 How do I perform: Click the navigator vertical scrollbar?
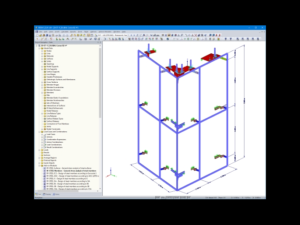(x=100, y=82)
